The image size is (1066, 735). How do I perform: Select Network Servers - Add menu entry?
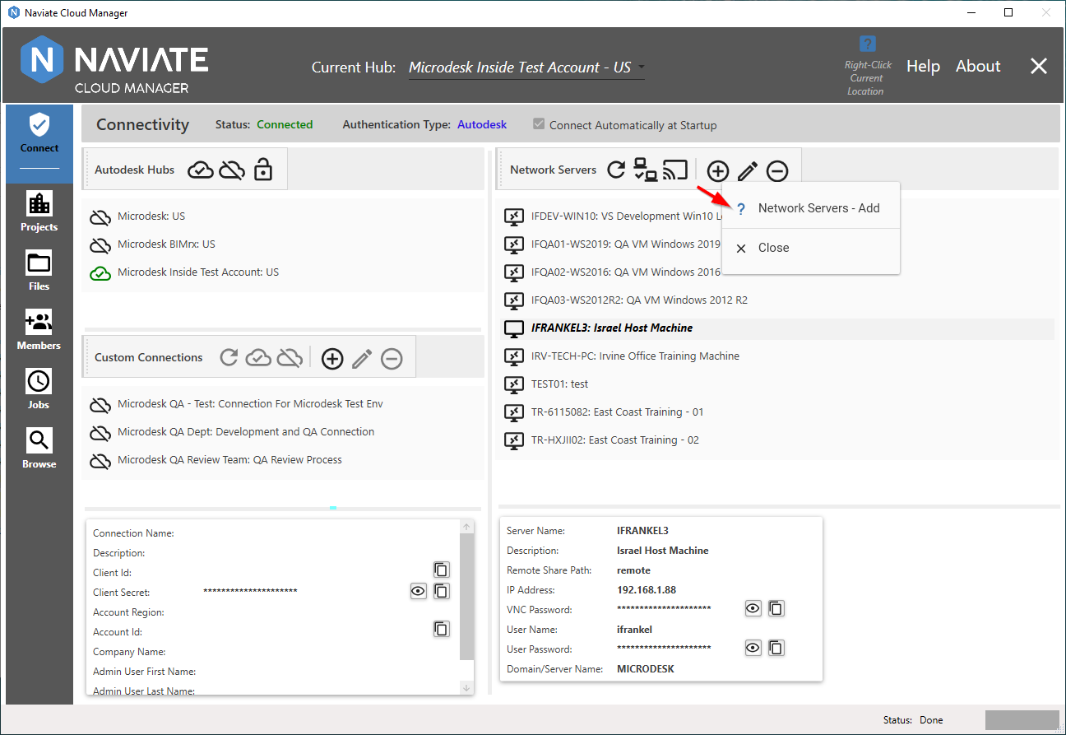click(811, 208)
